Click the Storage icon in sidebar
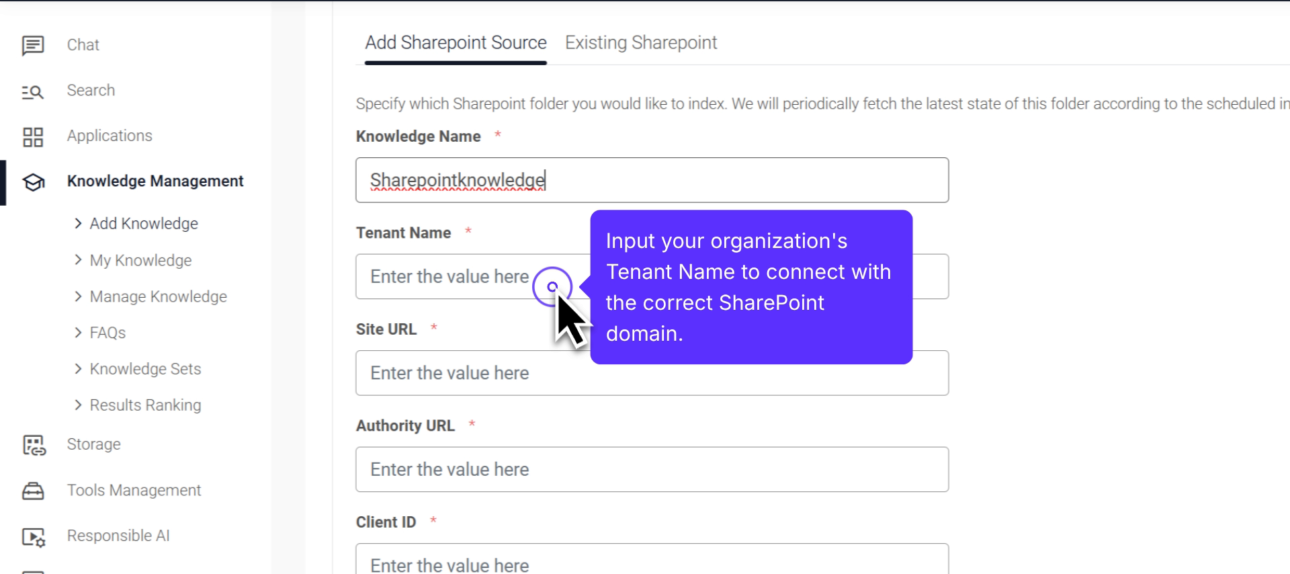This screenshot has height=574, width=1290. coord(34,445)
